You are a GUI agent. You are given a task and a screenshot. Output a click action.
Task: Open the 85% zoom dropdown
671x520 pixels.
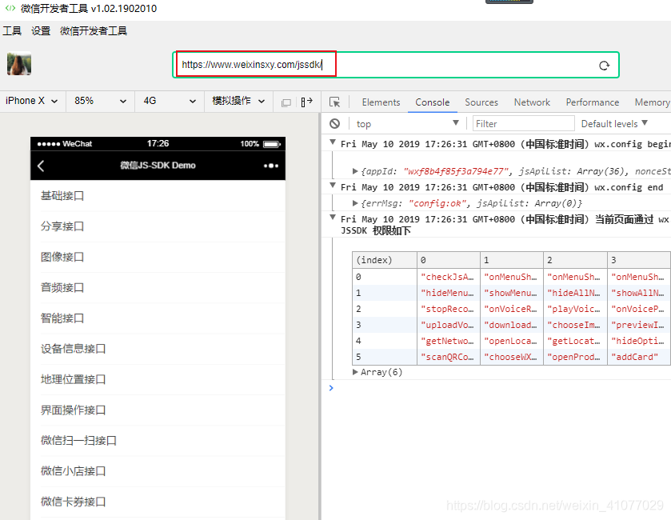(101, 101)
